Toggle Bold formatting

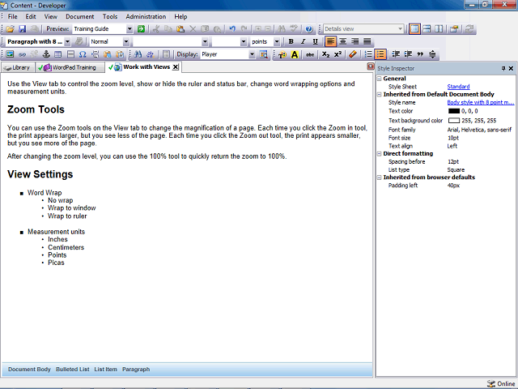(291, 41)
